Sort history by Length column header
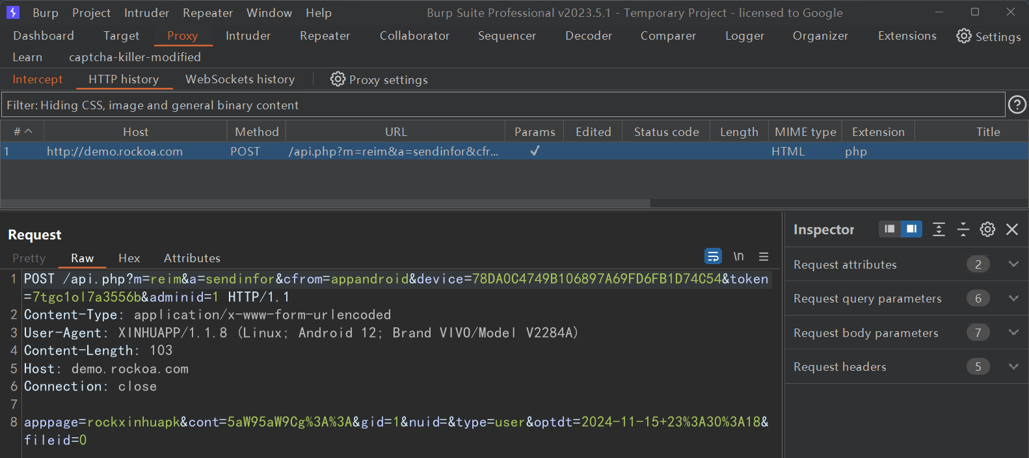 pos(739,131)
